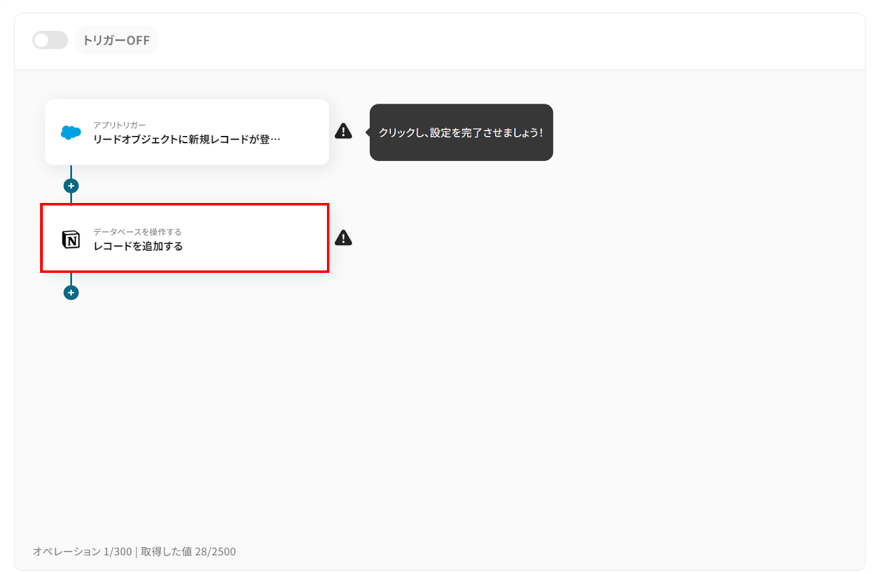Click the オペレーション 1/300 counter text
This screenshot has height=574, width=872.
coord(82,552)
